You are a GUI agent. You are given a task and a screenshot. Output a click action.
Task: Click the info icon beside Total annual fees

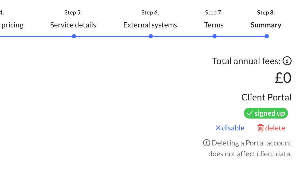tap(287, 61)
